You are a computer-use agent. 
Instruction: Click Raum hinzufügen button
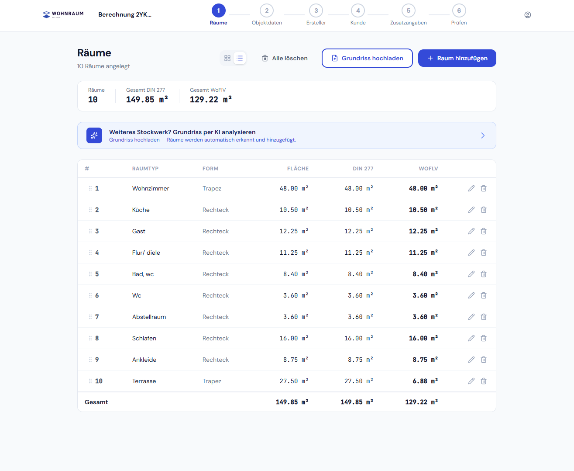tap(457, 58)
